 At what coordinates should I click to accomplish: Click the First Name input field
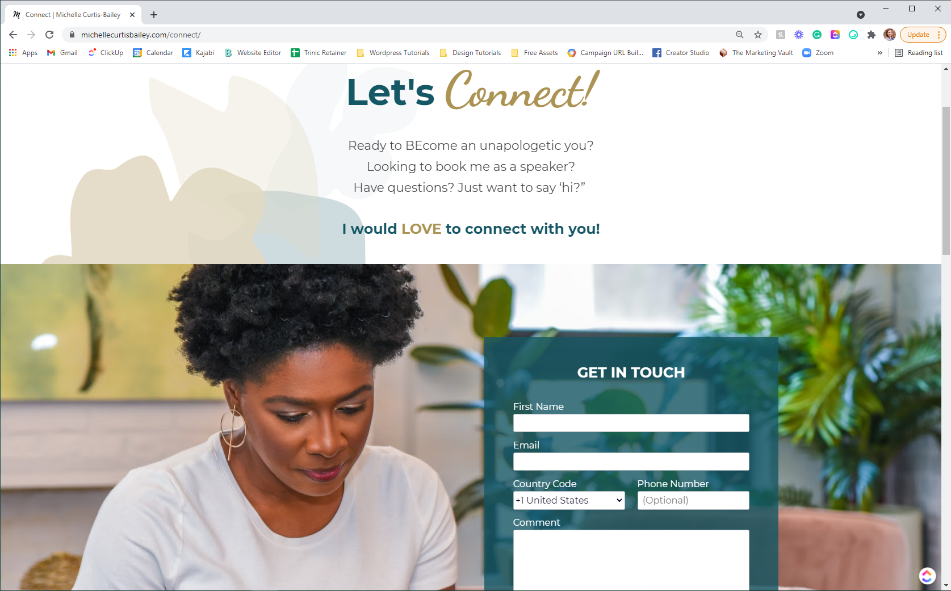631,423
